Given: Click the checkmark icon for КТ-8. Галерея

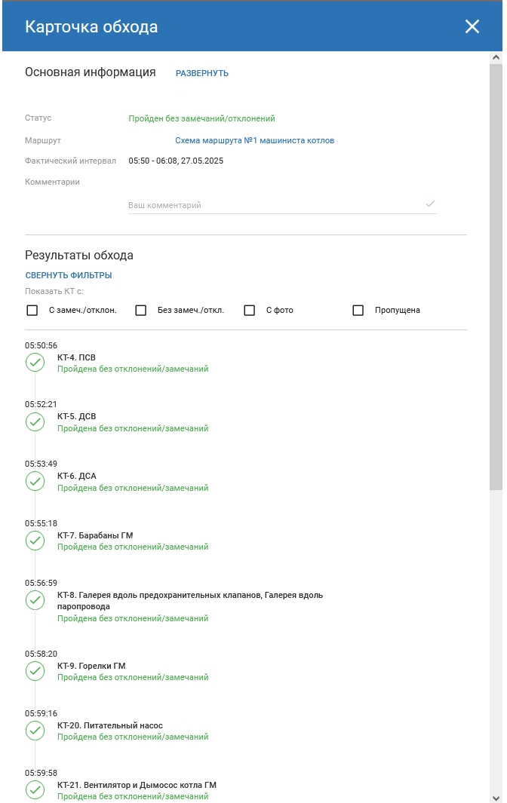Looking at the screenshot, I should pyautogui.click(x=35, y=600).
